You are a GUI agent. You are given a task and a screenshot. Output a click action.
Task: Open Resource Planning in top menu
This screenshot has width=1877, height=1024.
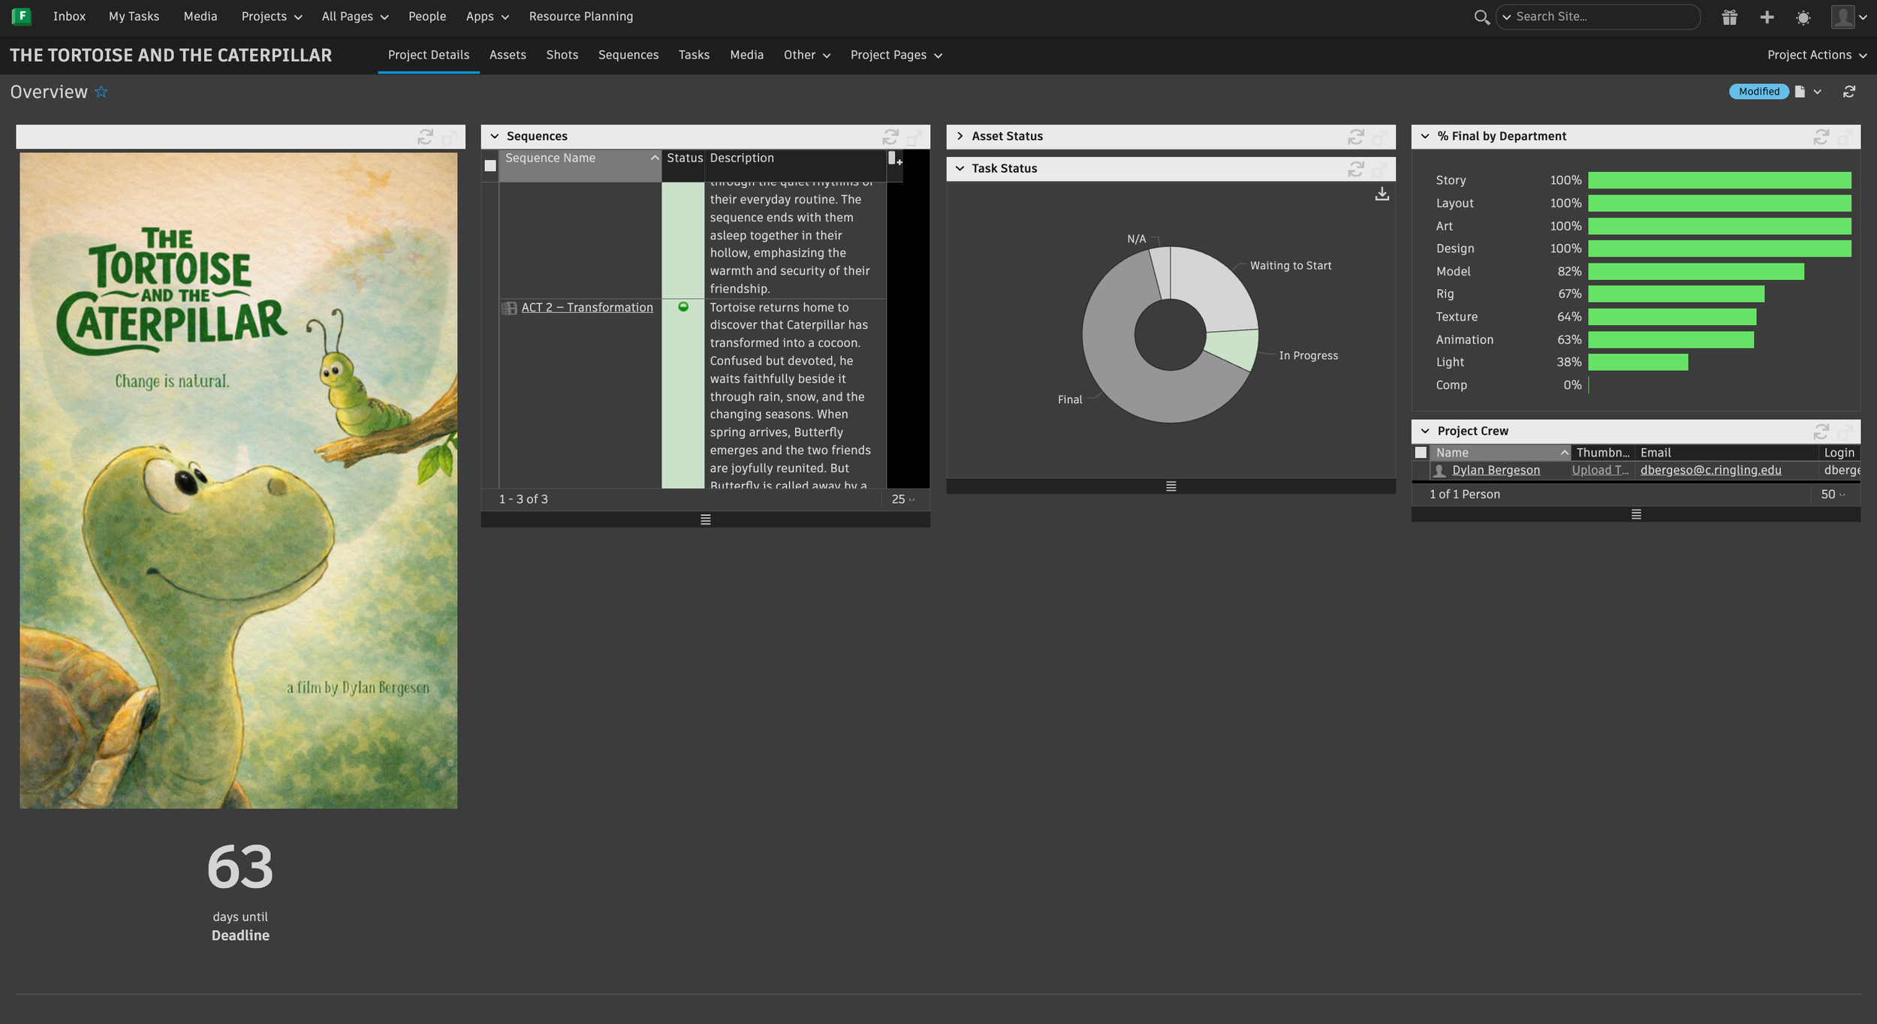coord(580,17)
